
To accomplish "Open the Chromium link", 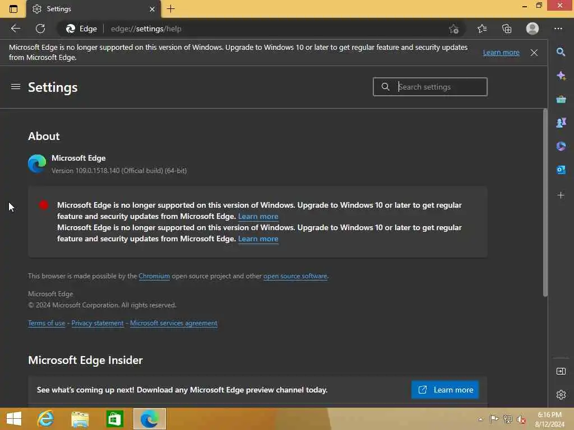I will tap(154, 276).
